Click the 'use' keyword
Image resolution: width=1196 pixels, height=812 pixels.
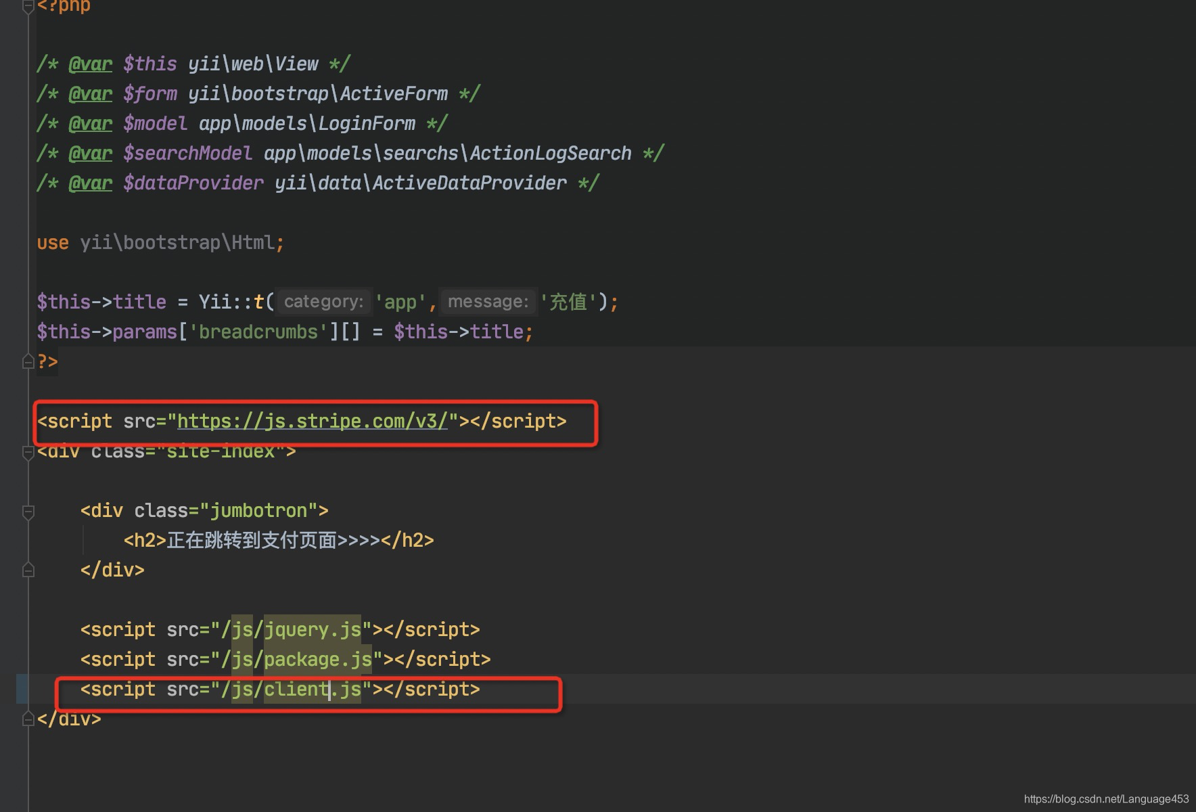tap(53, 242)
